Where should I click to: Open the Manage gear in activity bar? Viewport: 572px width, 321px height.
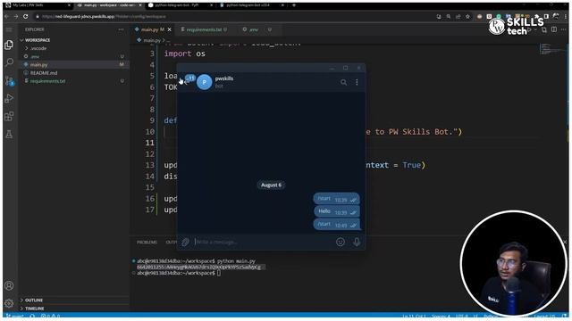(x=9, y=303)
